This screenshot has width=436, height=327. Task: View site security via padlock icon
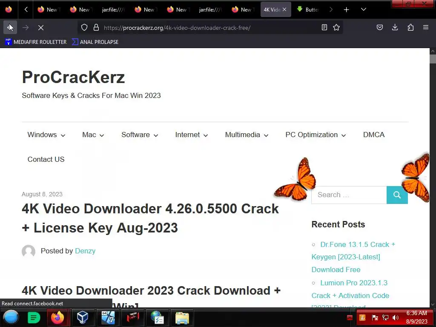coord(96,28)
